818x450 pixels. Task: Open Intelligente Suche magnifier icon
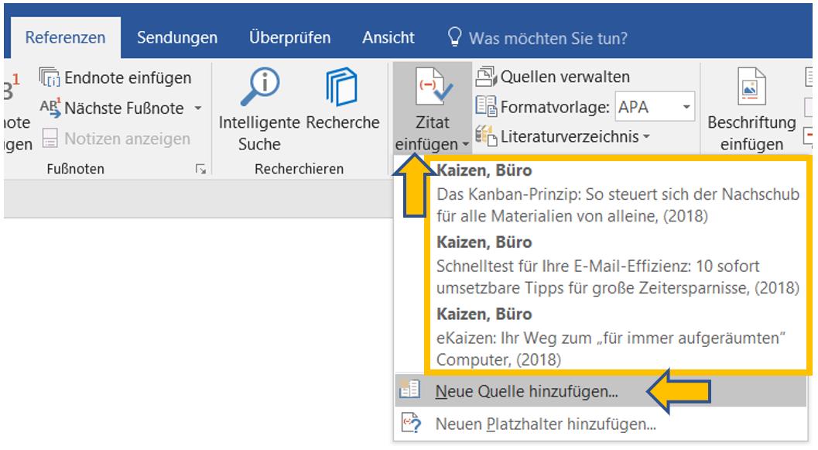coord(258,88)
